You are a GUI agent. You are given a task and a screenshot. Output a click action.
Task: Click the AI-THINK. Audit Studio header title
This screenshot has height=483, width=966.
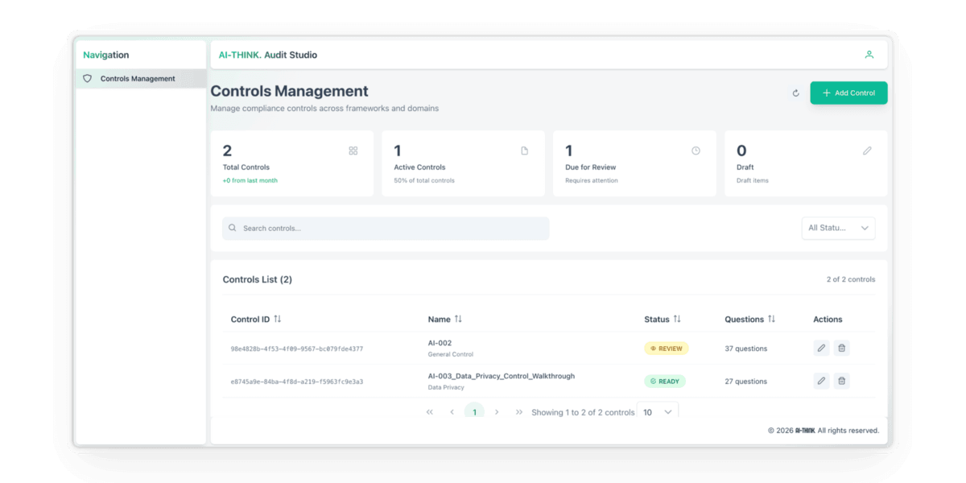268,55
